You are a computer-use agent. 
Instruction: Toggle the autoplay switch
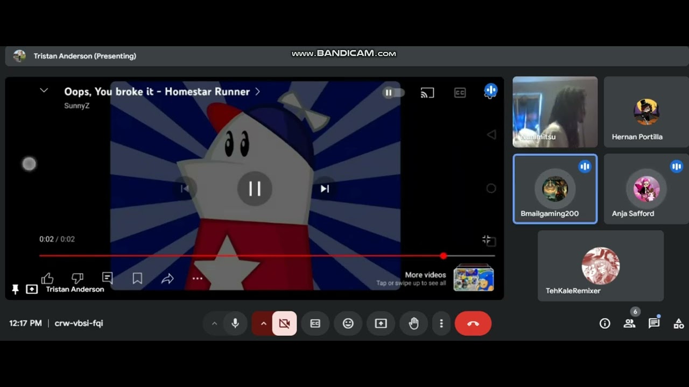pyautogui.click(x=393, y=92)
